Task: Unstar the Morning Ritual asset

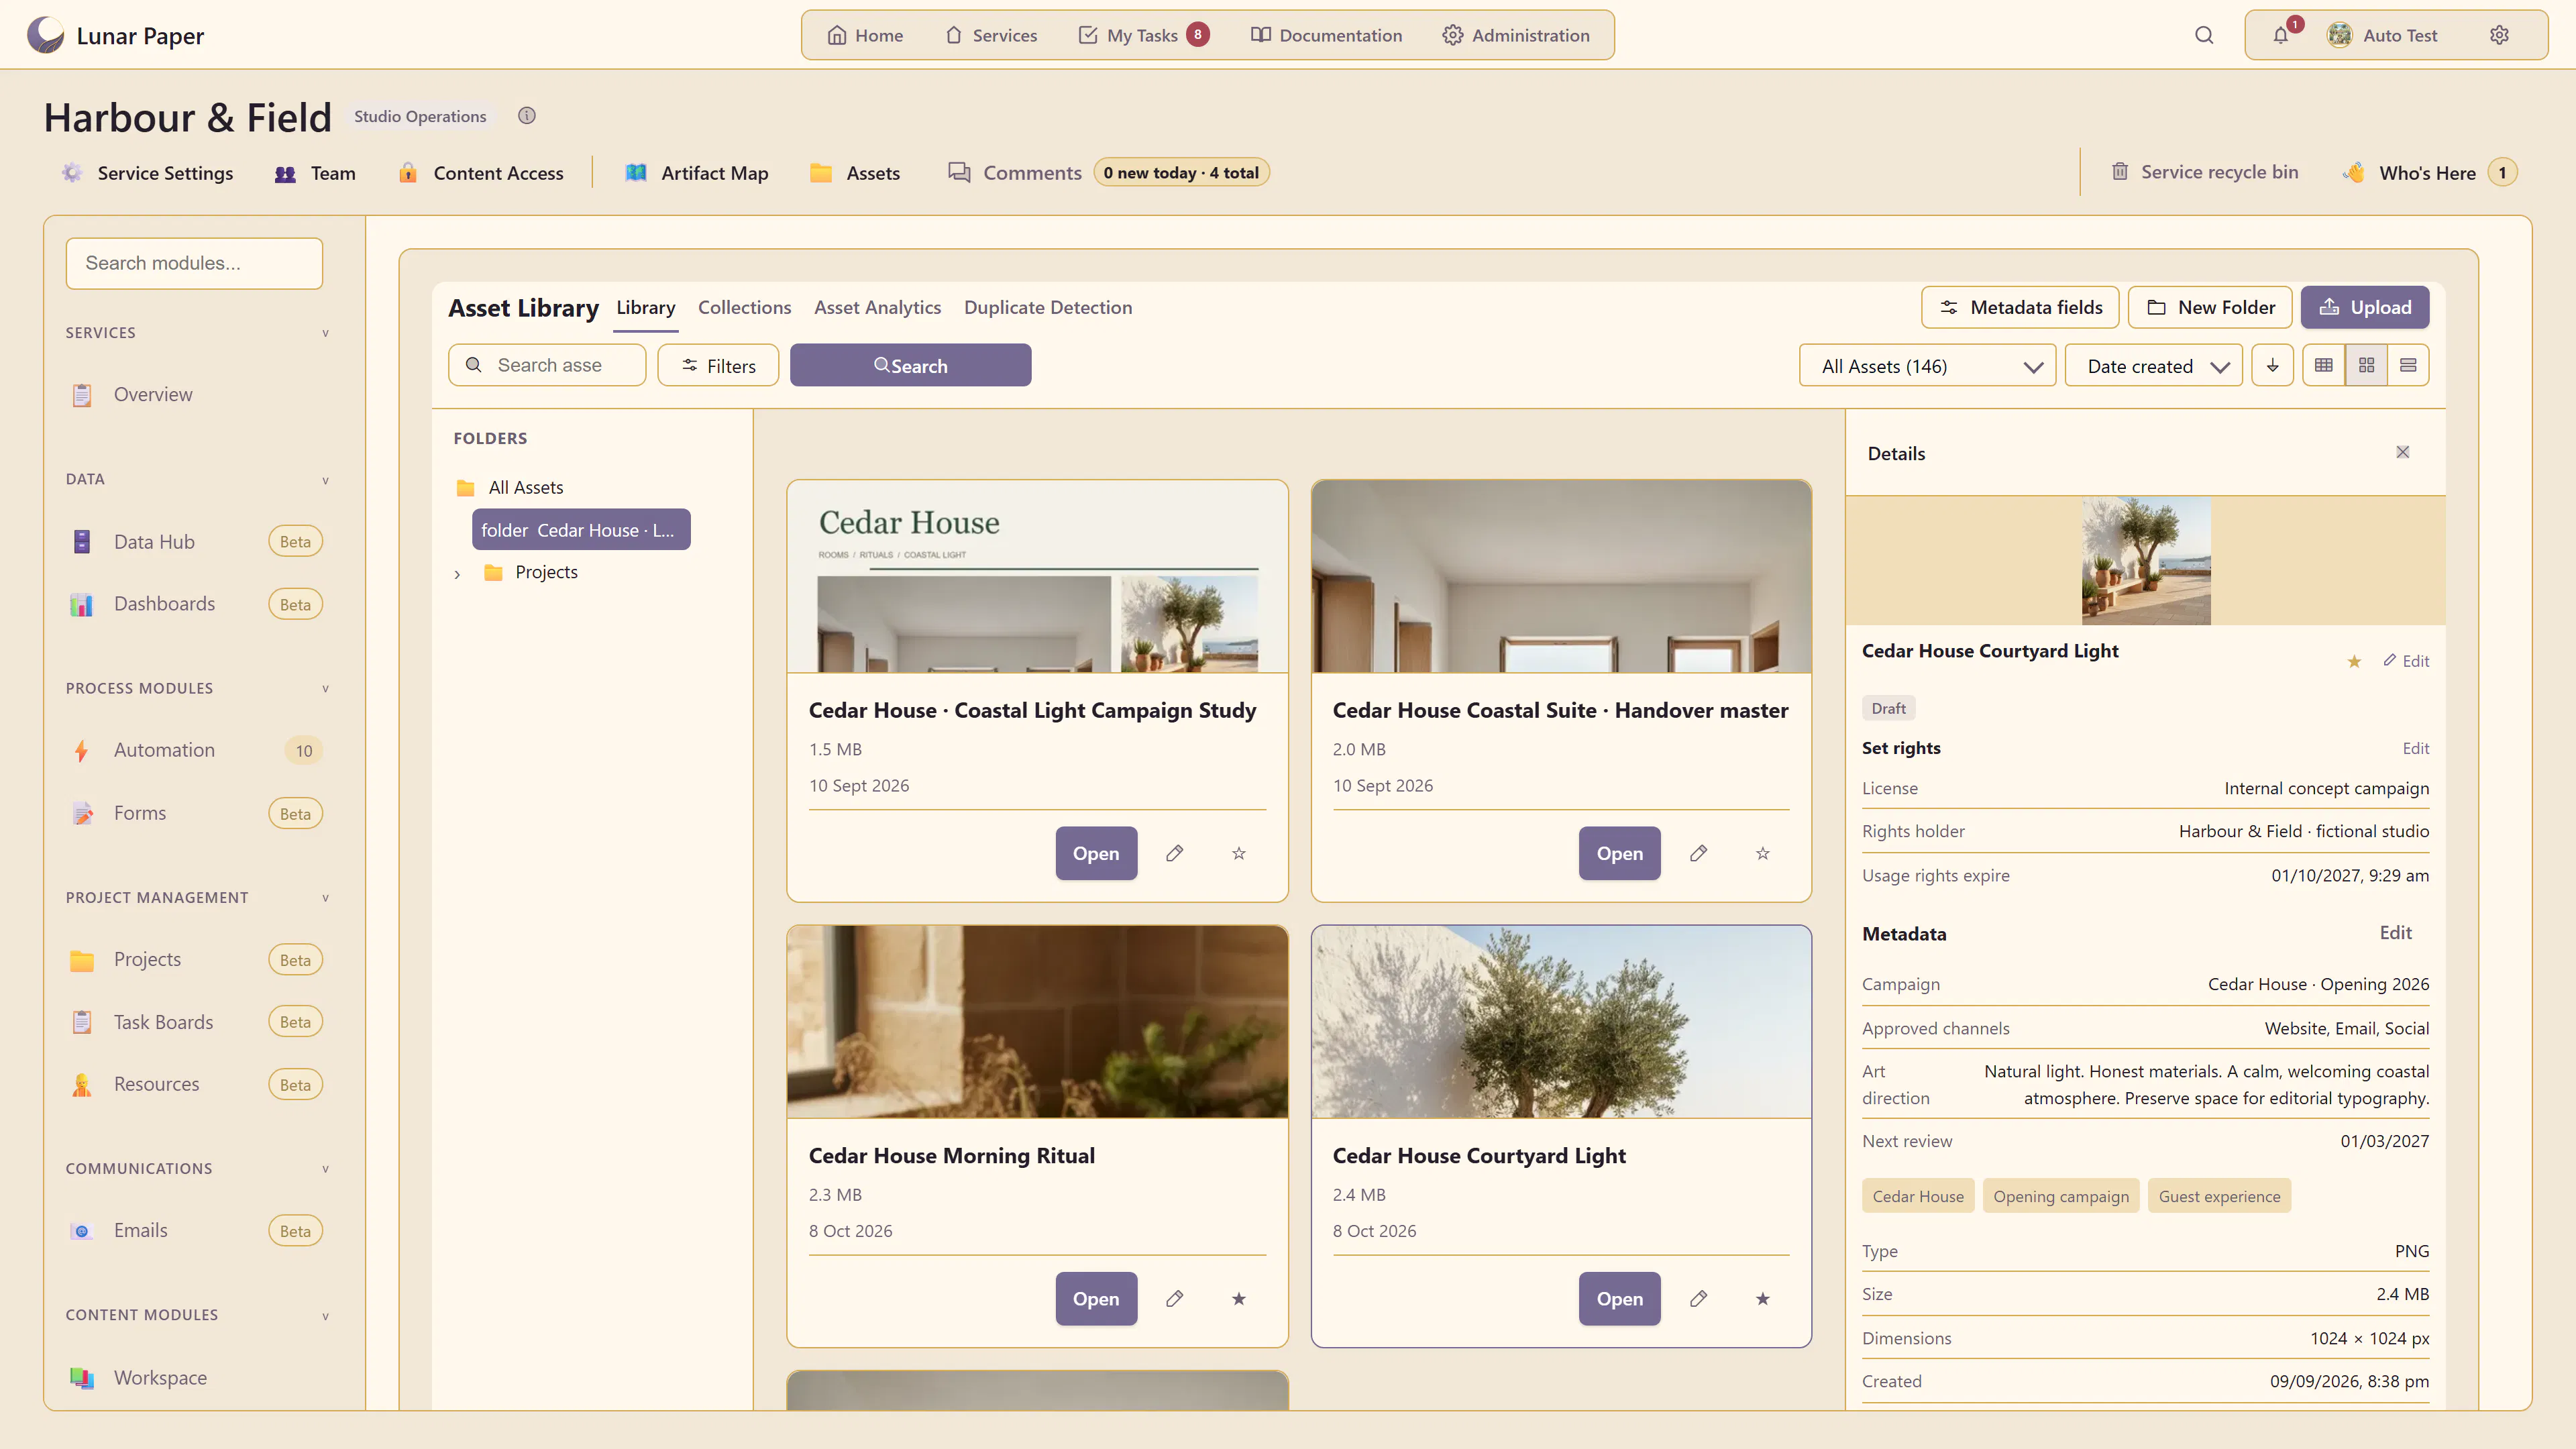Action: (x=1239, y=1299)
